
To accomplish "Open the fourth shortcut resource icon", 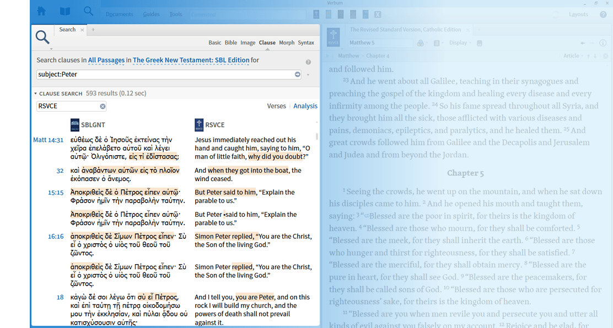I will (x=353, y=14).
